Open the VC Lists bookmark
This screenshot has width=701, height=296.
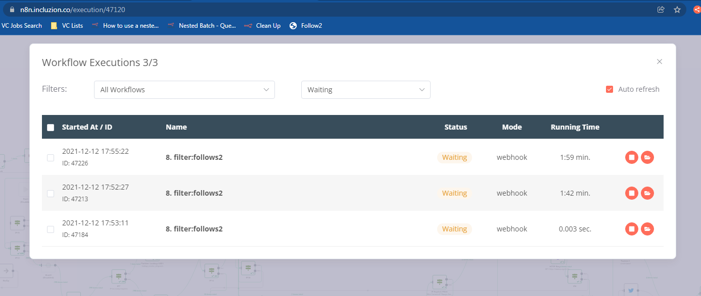(x=67, y=26)
